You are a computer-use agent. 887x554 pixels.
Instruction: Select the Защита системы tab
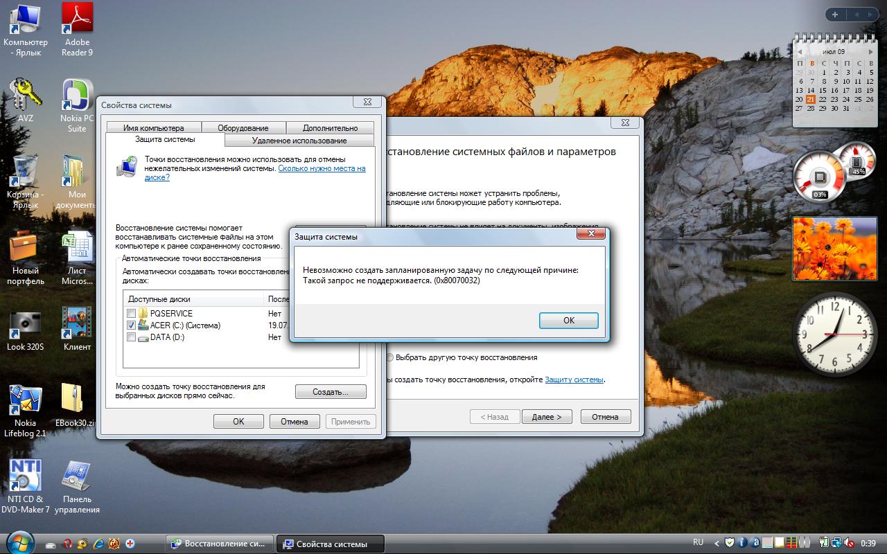(165, 139)
